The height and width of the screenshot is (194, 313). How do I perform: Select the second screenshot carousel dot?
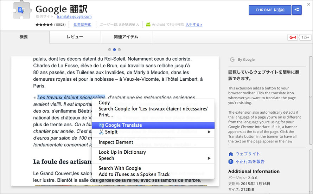coord(114,49)
